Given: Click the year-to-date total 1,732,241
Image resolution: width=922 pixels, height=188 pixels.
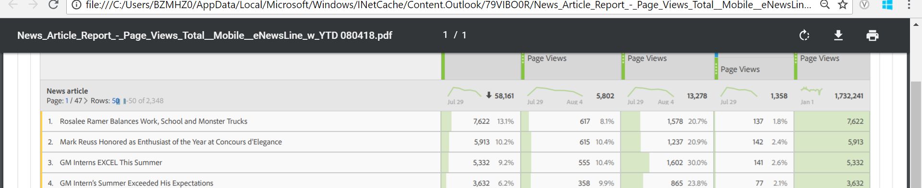Looking at the screenshot, I should pos(849,96).
